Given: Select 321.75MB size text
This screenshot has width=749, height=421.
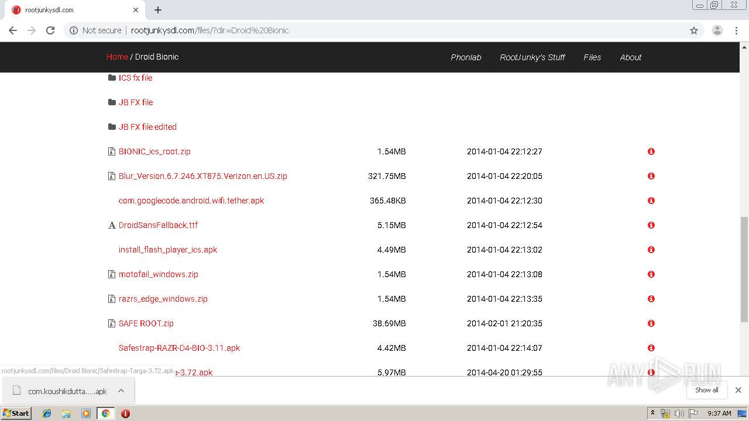Looking at the screenshot, I should pyautogui.click(x=387, y=176).
